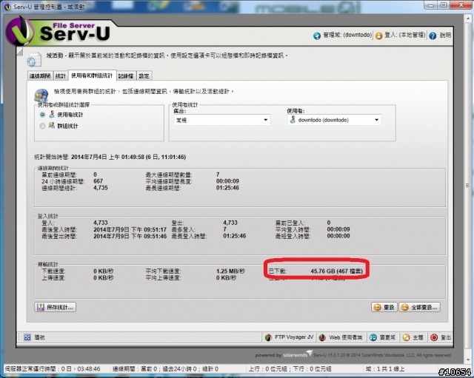Switch to the 統計 tab
This screenshot has height=378, width=474.
pyautogui.click(x=61, y=75)
